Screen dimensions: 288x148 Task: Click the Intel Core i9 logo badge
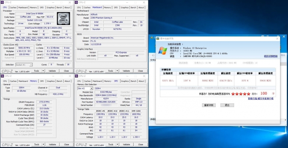63,18
